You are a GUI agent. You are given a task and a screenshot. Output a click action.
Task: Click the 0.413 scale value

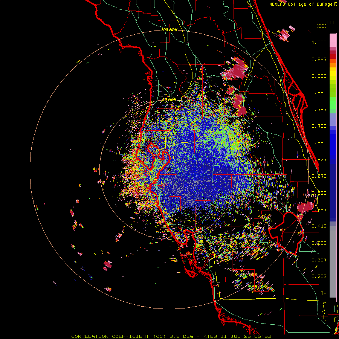click(319, 226)
